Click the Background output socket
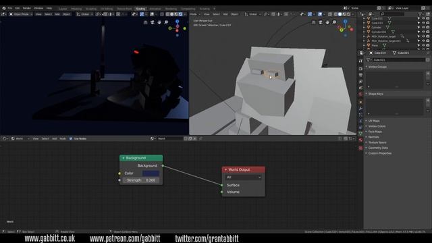Image resolution: width=432 pixels, height=243 pixels. pyautogui.click(x=163, y=165)
